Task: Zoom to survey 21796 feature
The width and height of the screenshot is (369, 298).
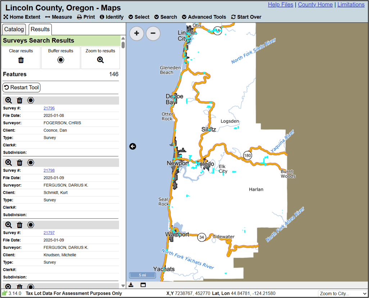Action: [9, 101]
